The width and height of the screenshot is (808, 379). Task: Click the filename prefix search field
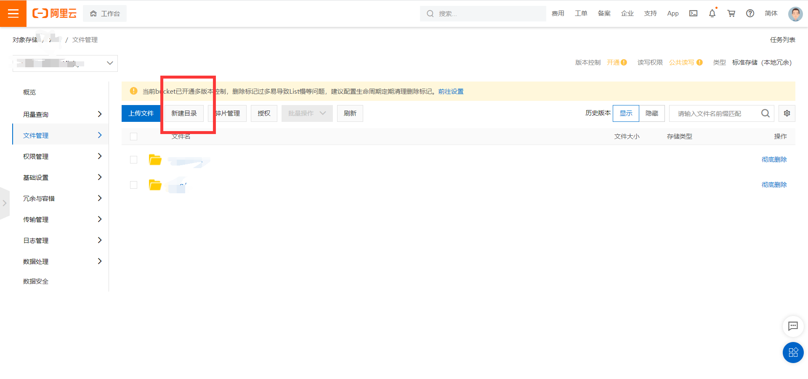(715, 113)
